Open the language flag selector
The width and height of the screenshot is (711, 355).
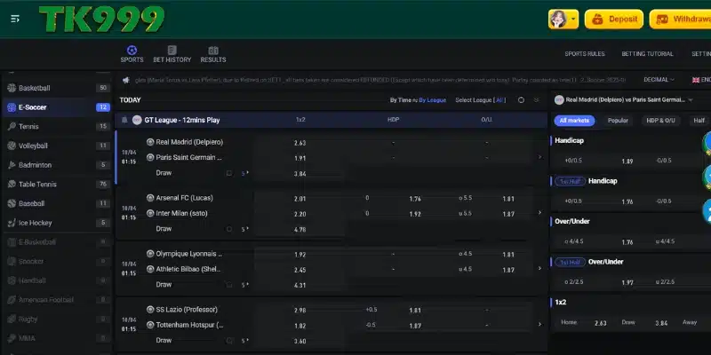pos(701,80)
